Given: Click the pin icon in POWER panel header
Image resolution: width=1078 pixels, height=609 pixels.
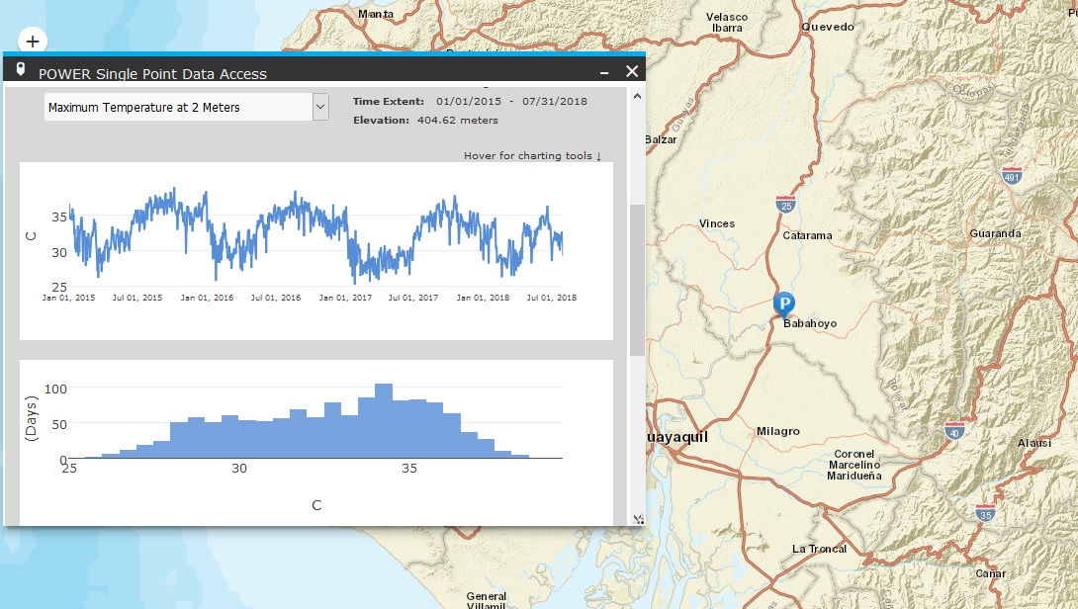Looking at the screenshot, I should pyautogui.click(x=21, y=70).
